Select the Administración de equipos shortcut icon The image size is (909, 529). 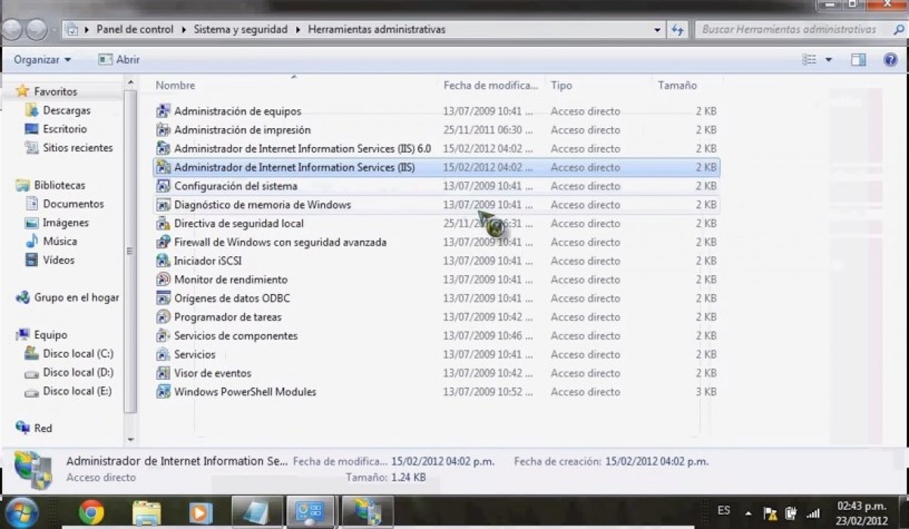(x=163, y=111)
